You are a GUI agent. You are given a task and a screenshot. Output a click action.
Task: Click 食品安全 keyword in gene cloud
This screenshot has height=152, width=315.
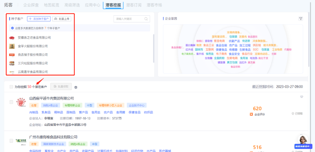pos(234,54)
